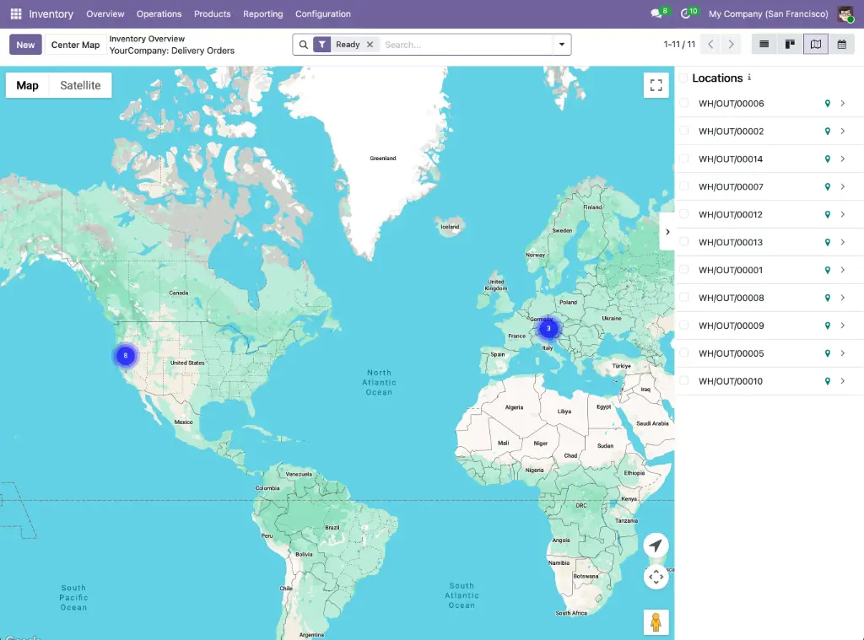
Task: Expand the WH/OUT/00005 row chevron
Action: tap(843, 353)
